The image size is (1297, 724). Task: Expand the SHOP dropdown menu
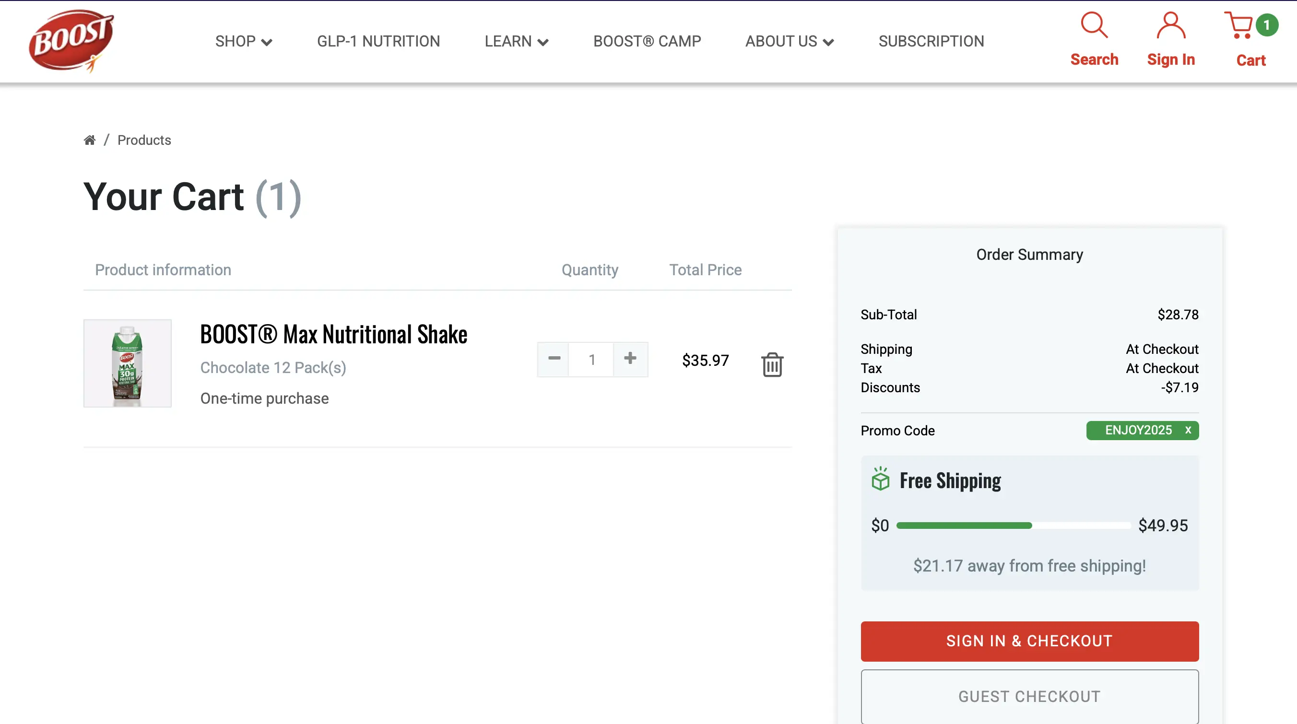pos(244,41)
